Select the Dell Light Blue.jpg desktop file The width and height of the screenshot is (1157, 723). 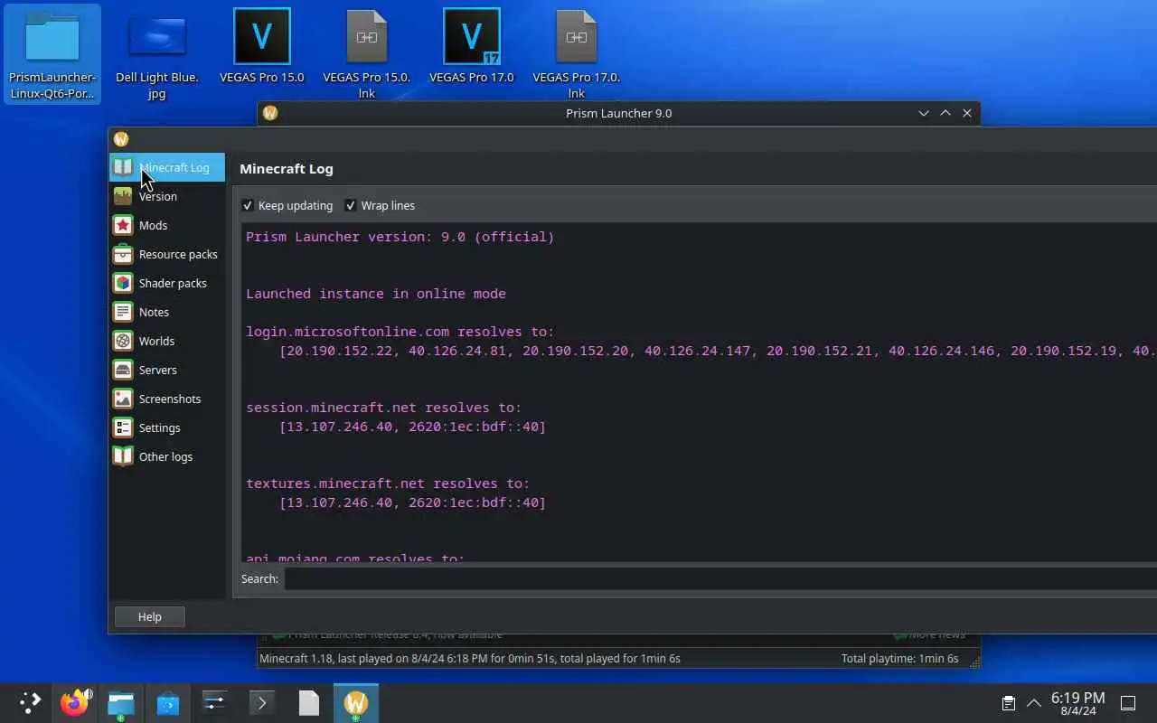(x=157, y=53)
